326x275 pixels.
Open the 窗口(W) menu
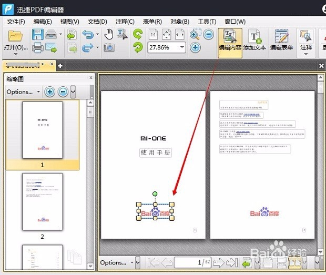click(x=235, y=22)
